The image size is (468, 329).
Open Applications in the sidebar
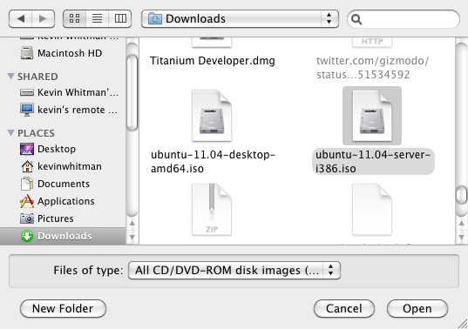tap(63, 201)
